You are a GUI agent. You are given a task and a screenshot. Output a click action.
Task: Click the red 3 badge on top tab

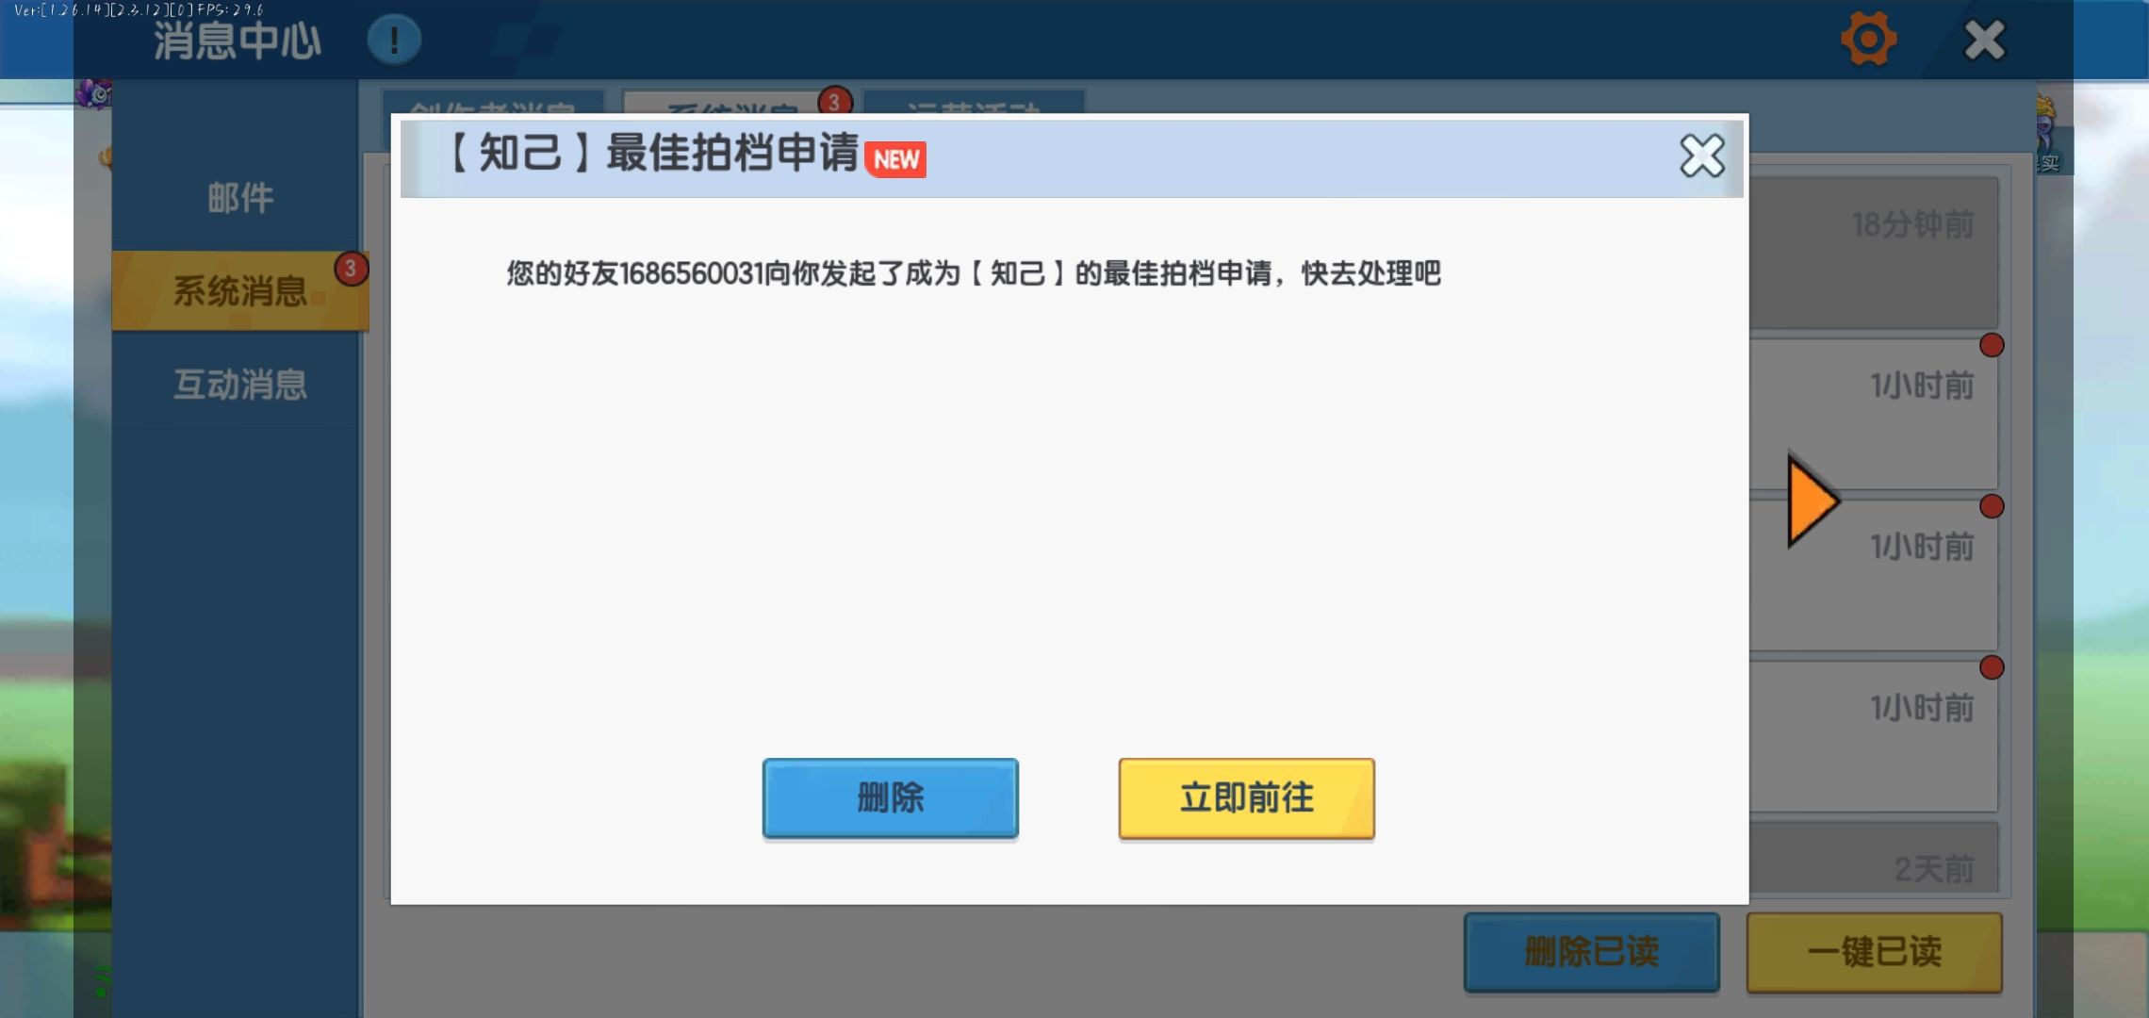(x=835, y=101)
